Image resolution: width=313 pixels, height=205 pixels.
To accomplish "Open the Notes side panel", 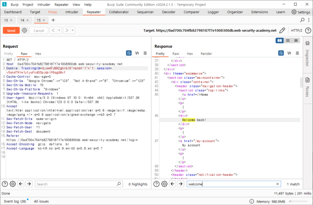I will click(x=307, y=87).
